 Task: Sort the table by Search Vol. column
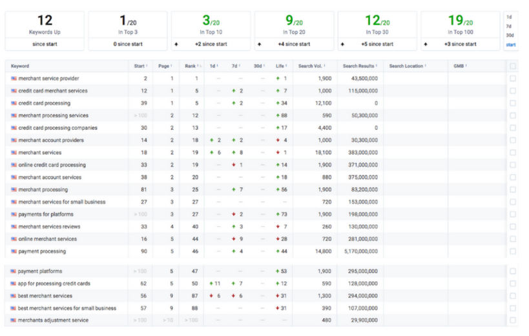point(310,66)
